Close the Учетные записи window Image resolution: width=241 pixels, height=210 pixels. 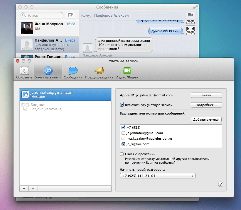pos(18,61)
